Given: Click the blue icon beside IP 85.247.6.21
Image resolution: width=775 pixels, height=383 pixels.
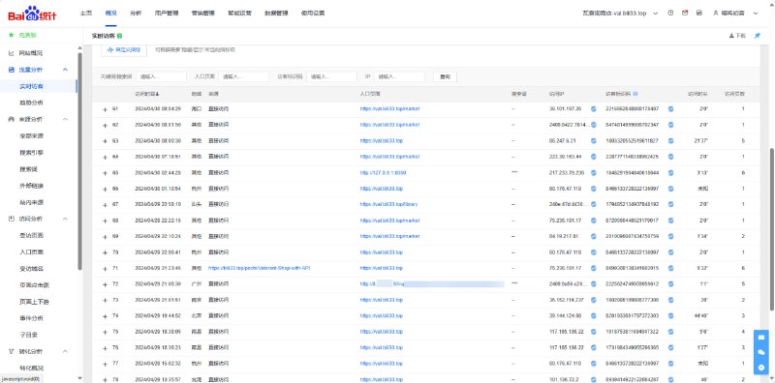Looking at the screenshot, I should click(594, 140).
